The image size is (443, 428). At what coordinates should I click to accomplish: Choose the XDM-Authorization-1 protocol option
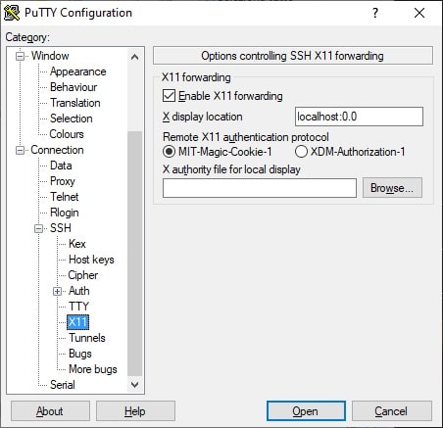tap(301, 152)
